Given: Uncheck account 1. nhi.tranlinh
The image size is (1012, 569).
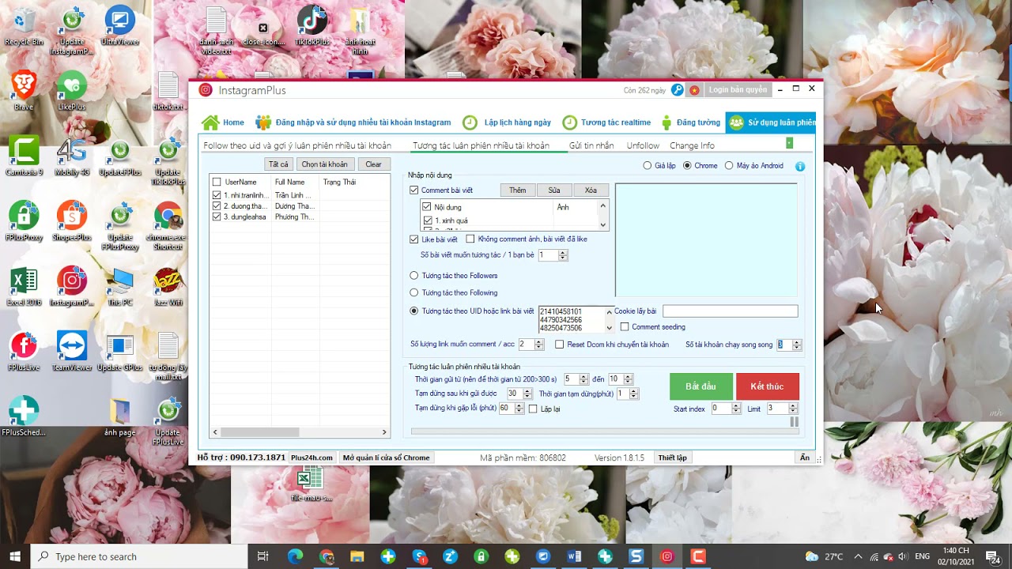Looking at the screenshot, I should click(x=217, y=195).
